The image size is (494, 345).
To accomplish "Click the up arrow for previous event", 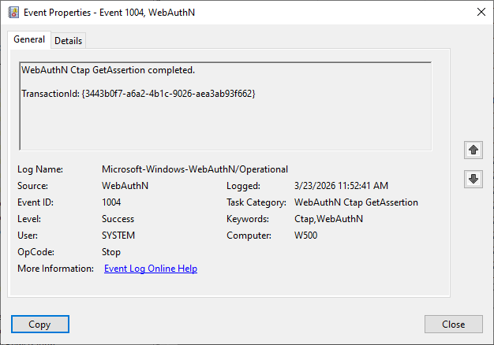I will click(473, 150).
